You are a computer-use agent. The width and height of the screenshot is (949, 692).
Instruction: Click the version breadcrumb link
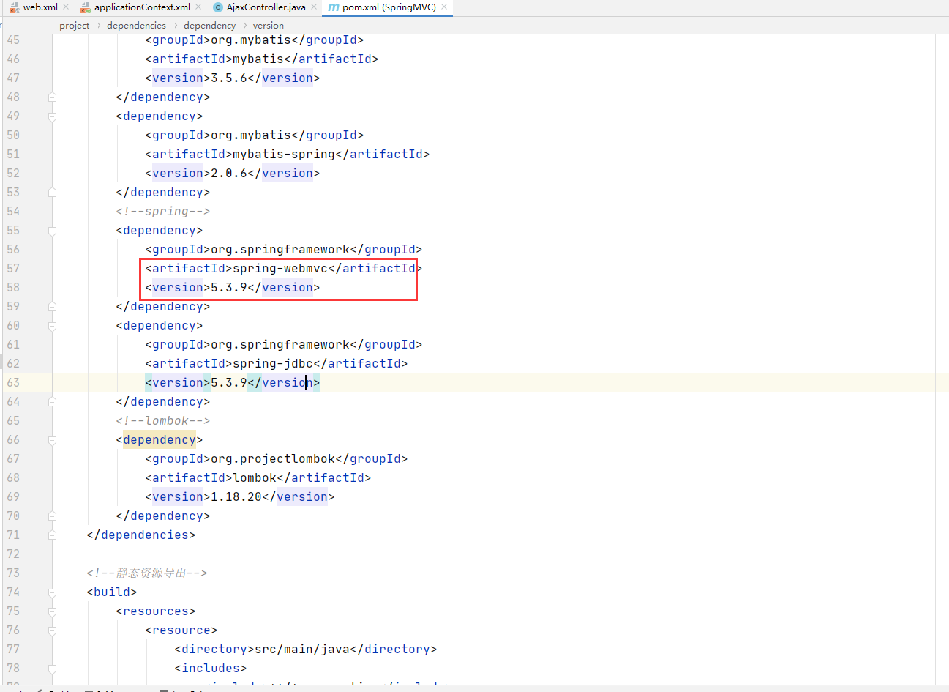pyautogui.click(x=268, y=25)
